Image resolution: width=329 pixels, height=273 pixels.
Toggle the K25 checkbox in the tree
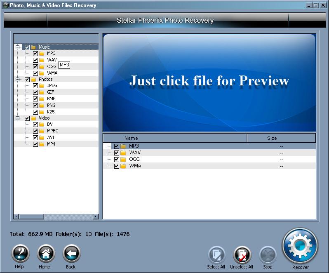35,112
